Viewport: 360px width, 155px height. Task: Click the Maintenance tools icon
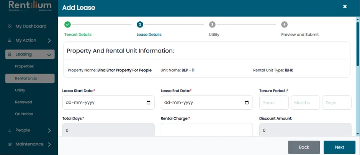pyautogui.click(x=10, y=144)
